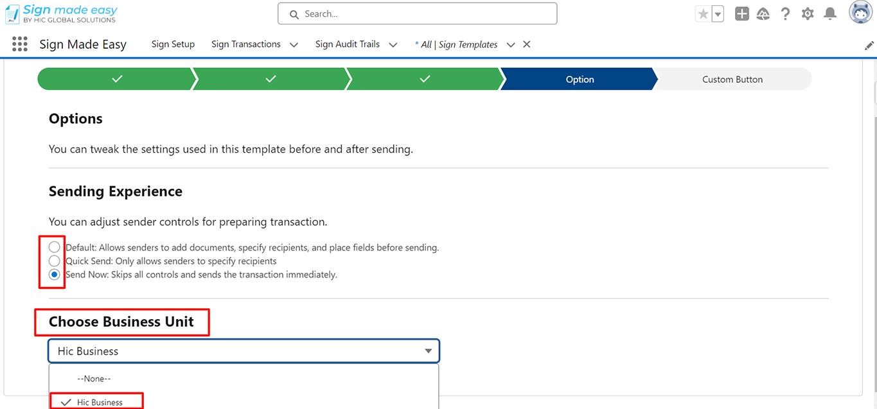Open the Sign Setup tab

coord(173,44)
